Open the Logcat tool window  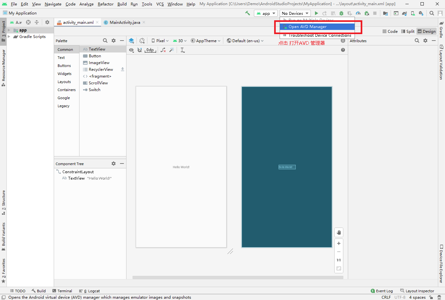tap(89, 291)
